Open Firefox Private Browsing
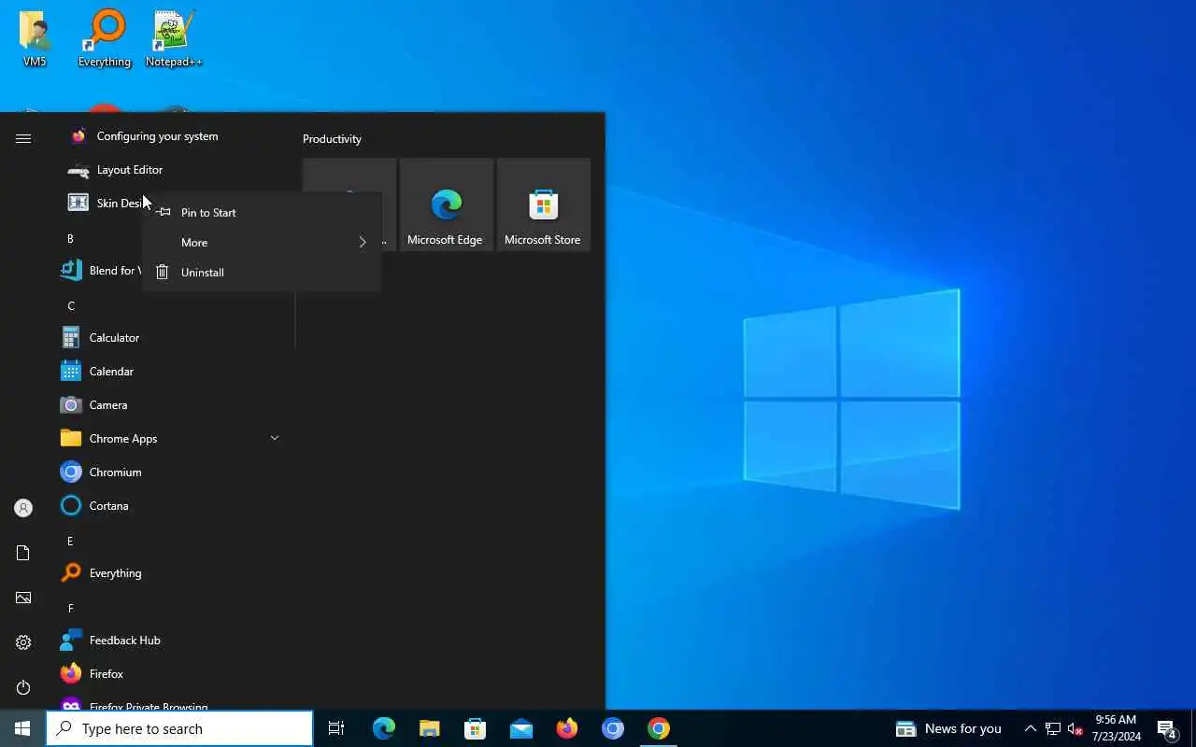Image resolution: width=1196 pixels, height=747 pixels. pos(170,702)
